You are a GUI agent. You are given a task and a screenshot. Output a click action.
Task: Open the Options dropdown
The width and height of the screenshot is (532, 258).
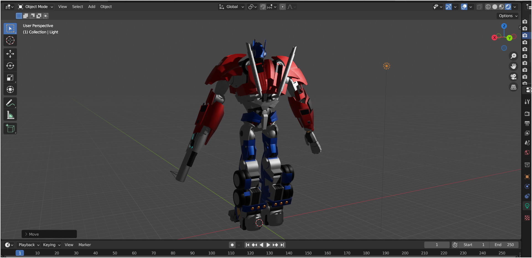pyautogui.click(x=508, y=16)
